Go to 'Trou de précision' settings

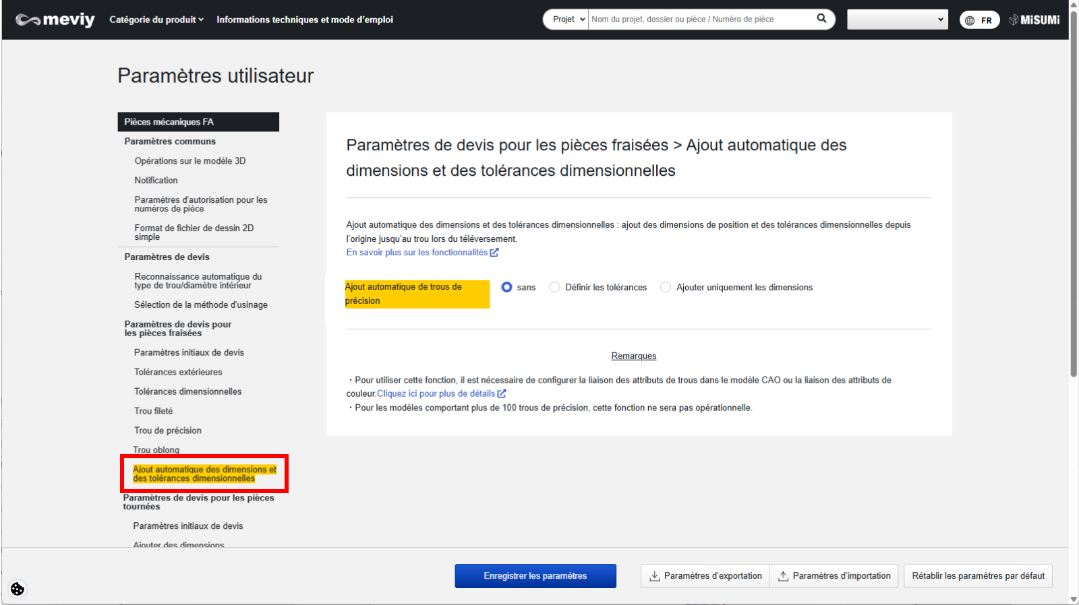[168, 431]
